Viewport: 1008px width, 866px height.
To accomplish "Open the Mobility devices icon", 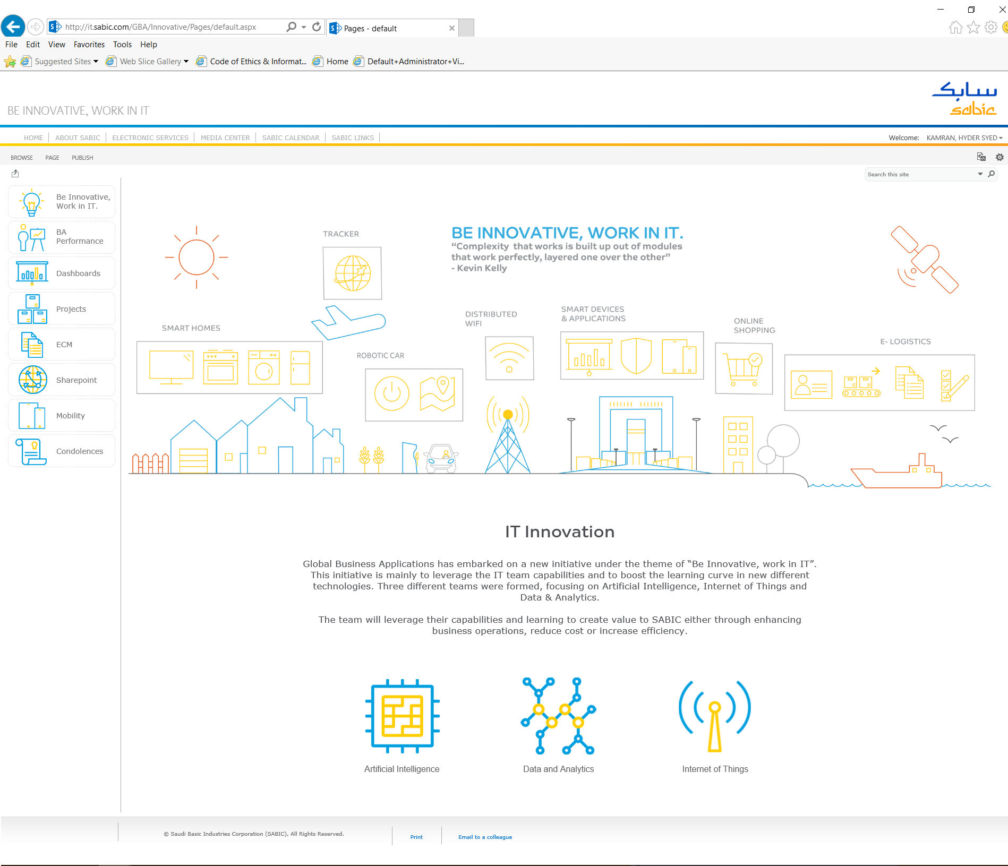I will [x=32, y=416].
